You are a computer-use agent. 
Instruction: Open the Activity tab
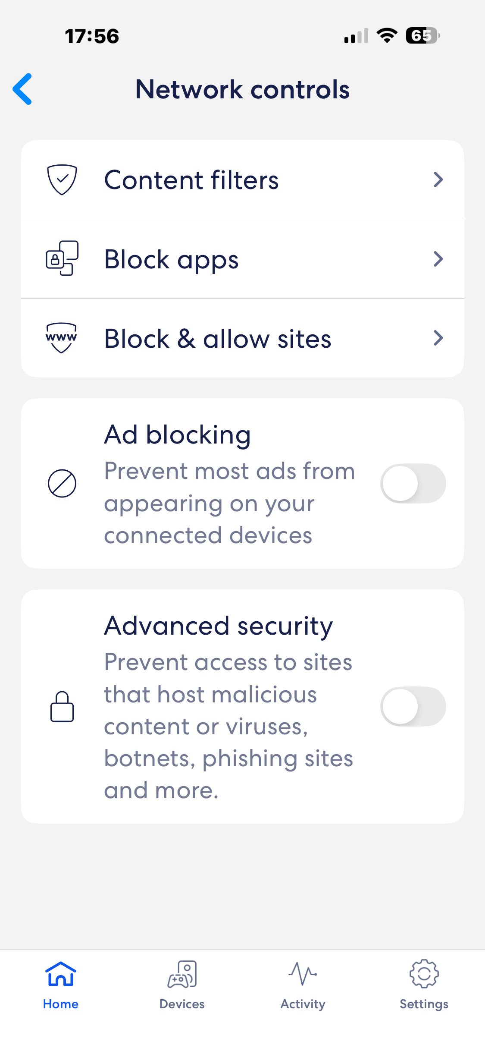[x=303, y=985]
